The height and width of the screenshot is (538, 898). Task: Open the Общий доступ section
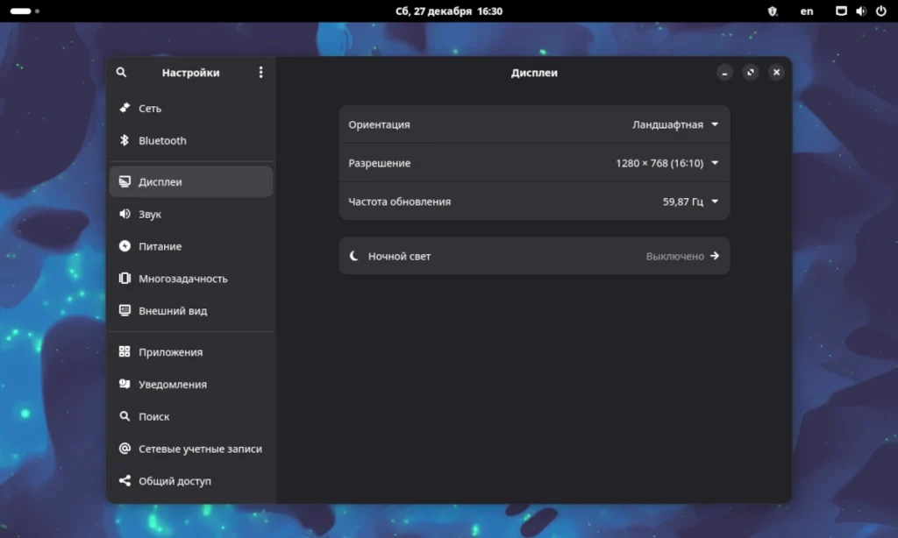click(190, 481)
